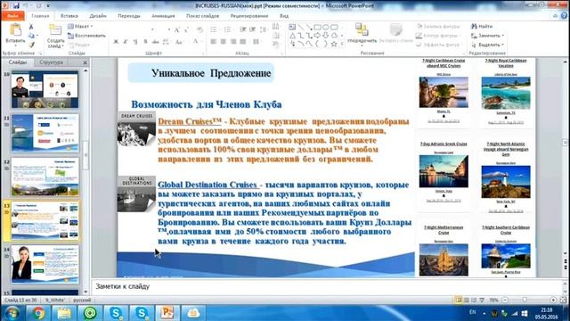Align text right

(x=233, y=42)
